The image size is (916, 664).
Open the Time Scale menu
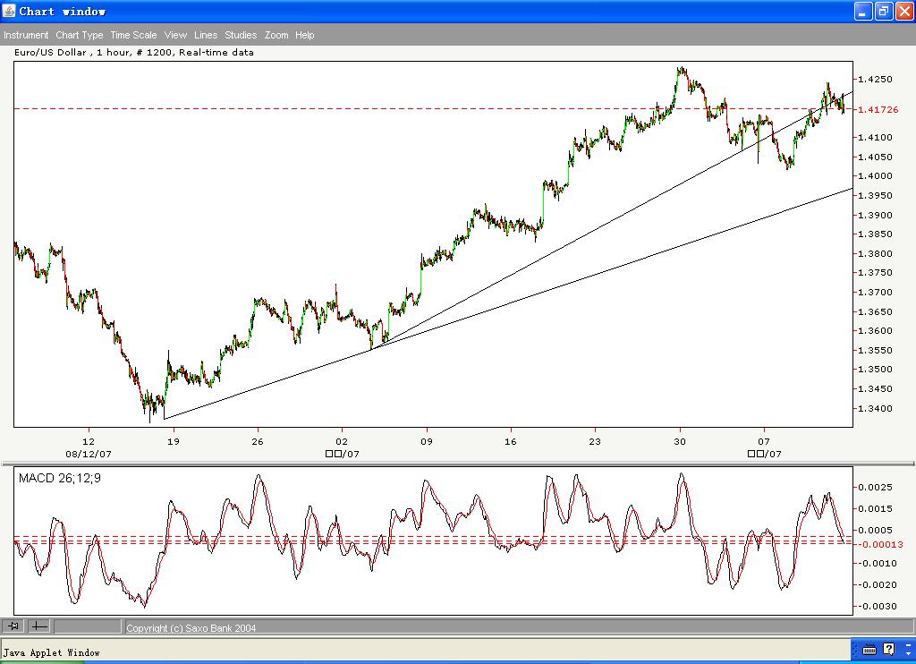tap(134, 35)
